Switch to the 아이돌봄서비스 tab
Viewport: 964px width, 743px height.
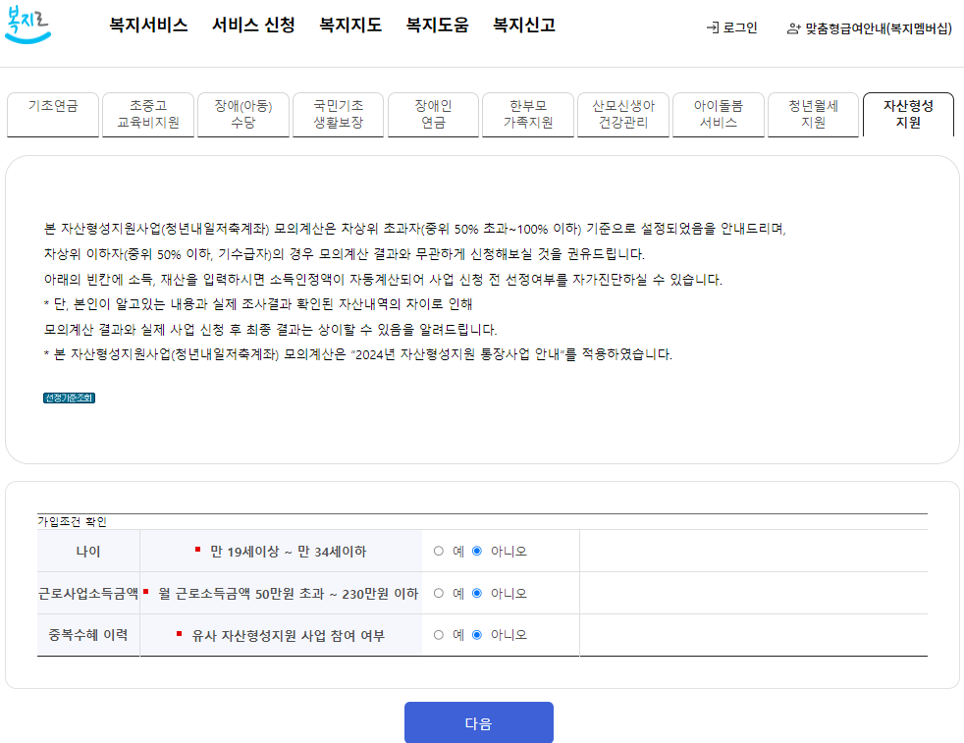[x=718, y=115]
